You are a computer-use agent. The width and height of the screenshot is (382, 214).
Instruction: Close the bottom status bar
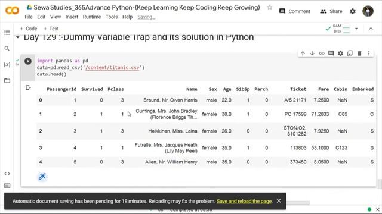click(x=378, y=210)
